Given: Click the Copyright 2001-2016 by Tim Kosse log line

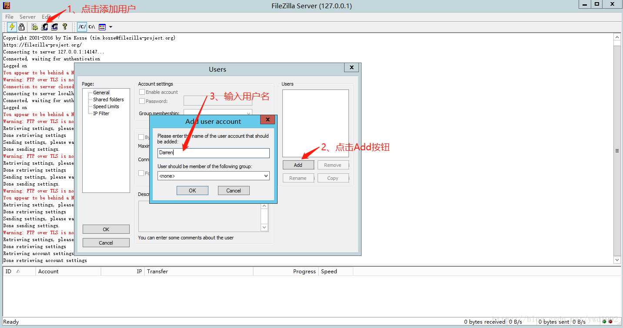Looking at the screenshot, I should [89, 38].
